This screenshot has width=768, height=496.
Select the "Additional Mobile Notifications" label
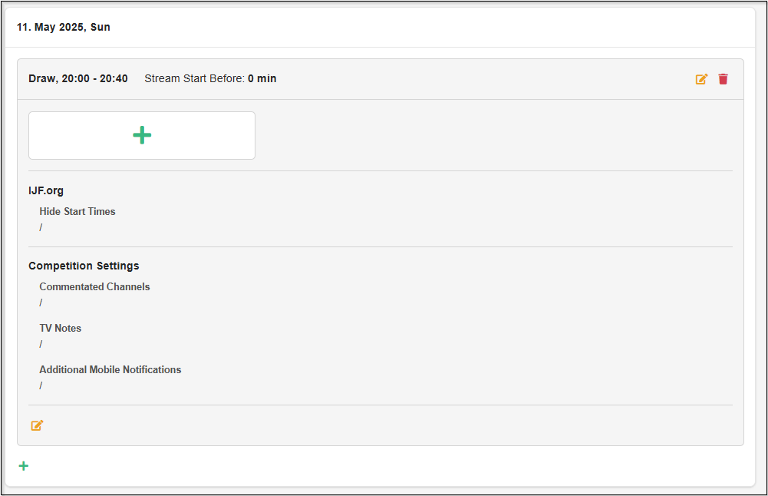[110, 369]
